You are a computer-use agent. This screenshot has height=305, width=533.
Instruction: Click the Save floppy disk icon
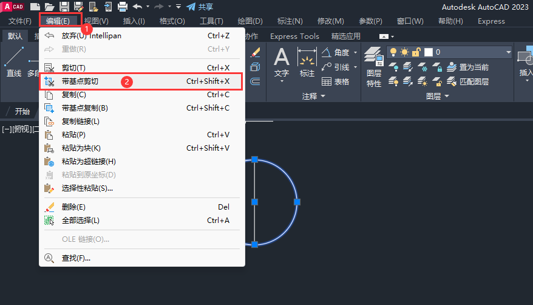tap(64, 7)
